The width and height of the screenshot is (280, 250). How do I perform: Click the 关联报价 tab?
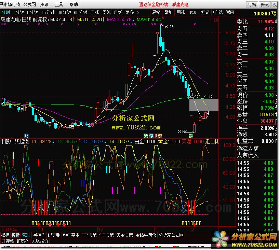click(x=40, y=241)
